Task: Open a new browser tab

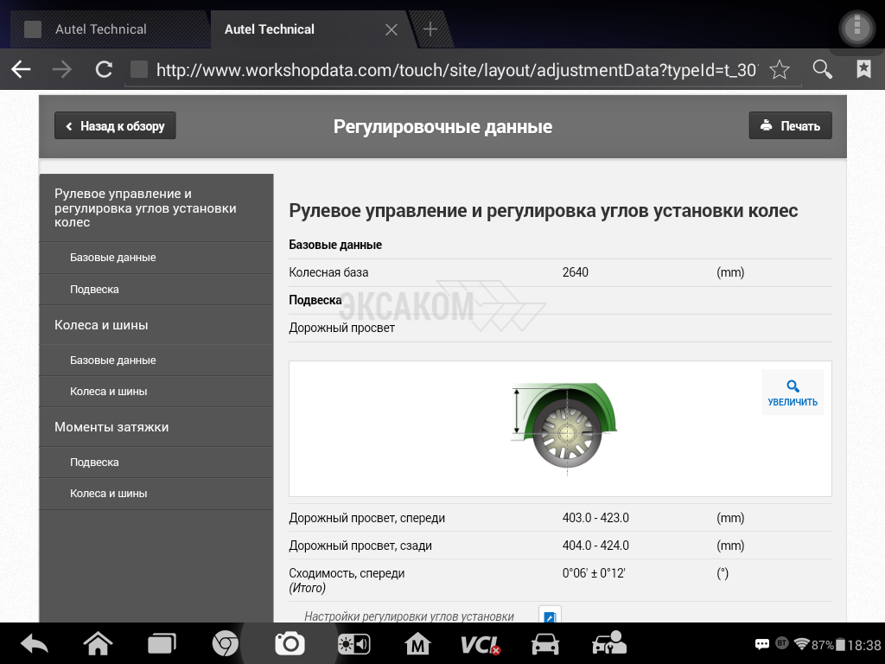Action: coord(430,29)
